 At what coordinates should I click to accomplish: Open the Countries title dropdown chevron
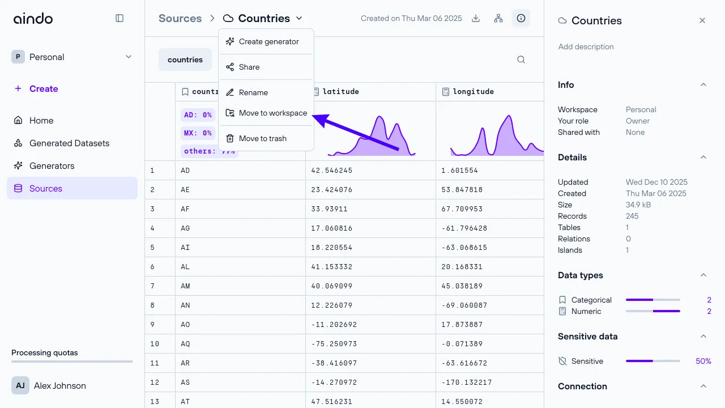298,18
